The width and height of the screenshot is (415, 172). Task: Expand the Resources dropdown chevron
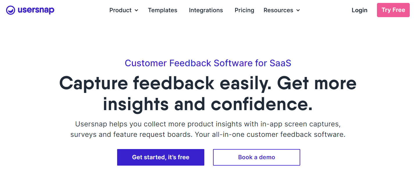coord(298,10)
